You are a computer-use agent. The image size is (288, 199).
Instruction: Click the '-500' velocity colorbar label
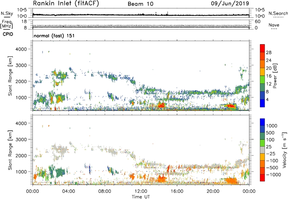point(272,168)
